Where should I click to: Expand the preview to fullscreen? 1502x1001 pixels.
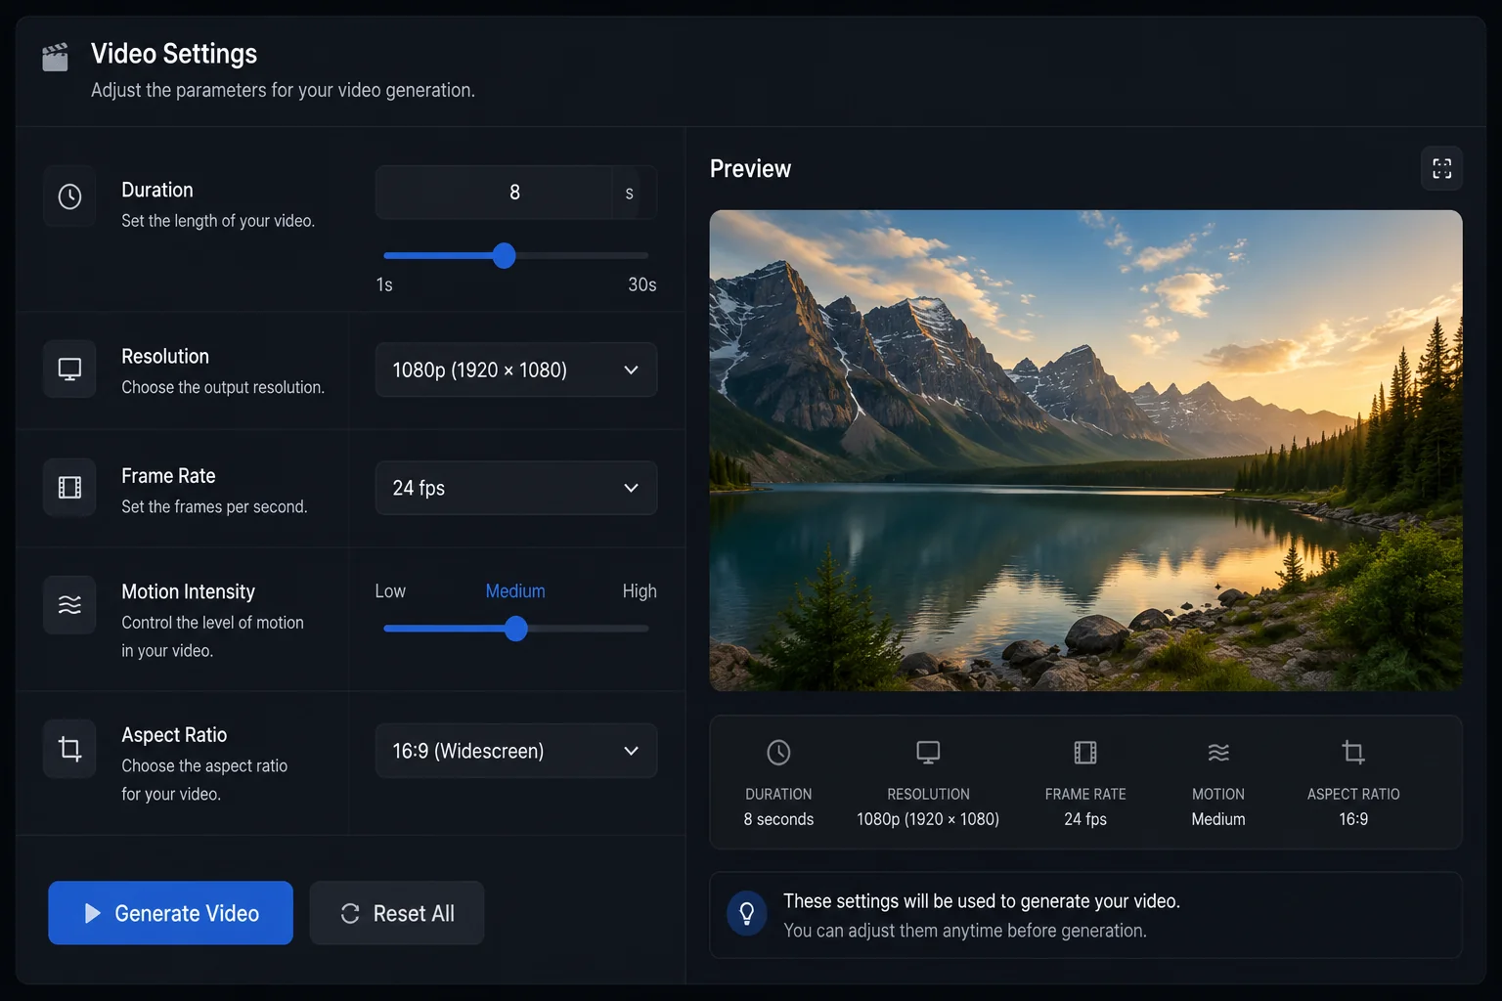tap(1441, 168)
